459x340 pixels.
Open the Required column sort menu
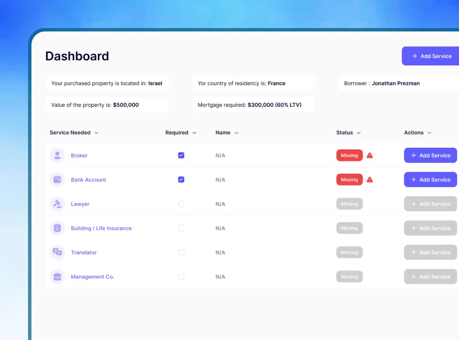point(195,133)
